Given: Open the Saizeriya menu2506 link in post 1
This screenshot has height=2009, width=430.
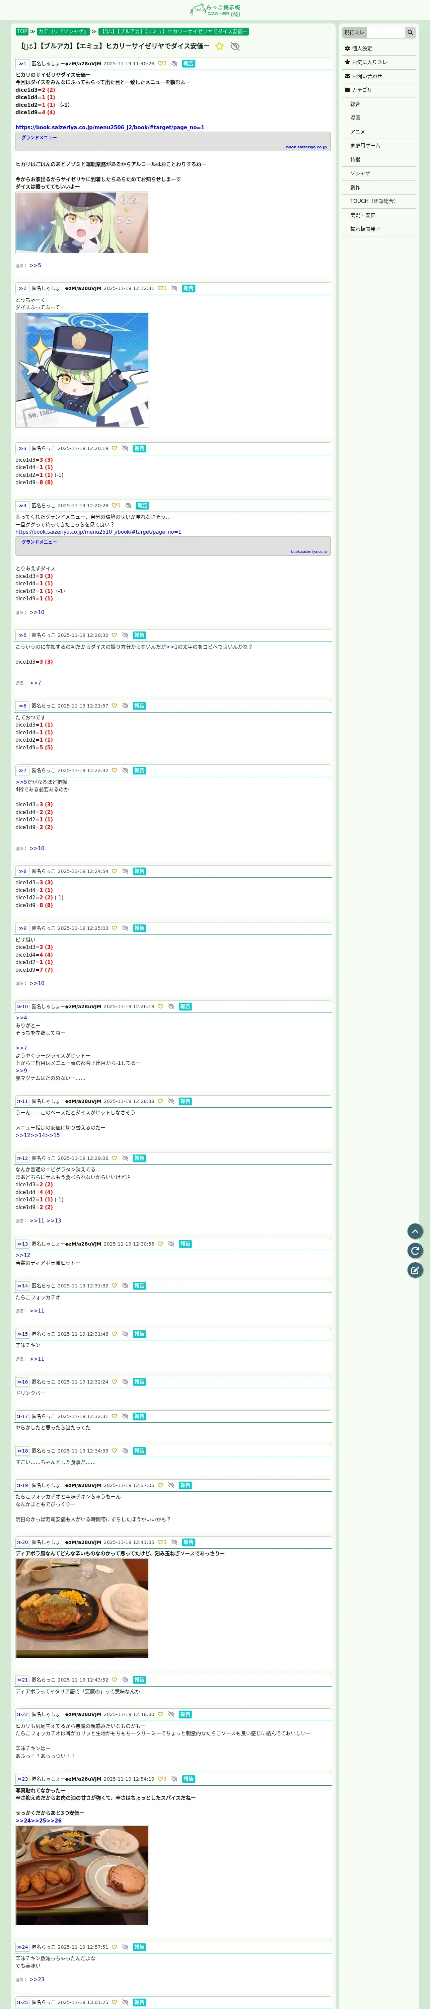Looking at the screenshot, I should 110,127.
